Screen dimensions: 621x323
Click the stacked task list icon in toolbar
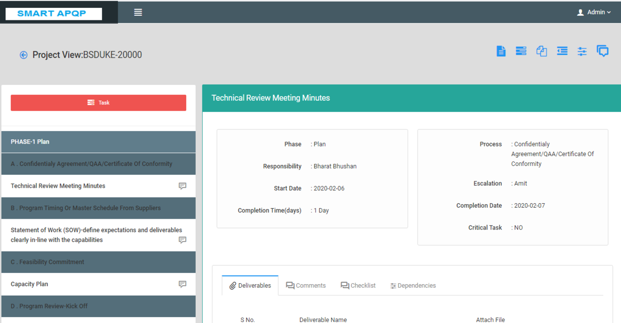tap(521, 51)
